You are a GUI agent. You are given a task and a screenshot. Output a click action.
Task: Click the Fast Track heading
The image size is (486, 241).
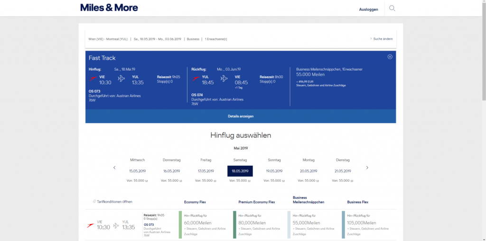(x=102, y=58)
